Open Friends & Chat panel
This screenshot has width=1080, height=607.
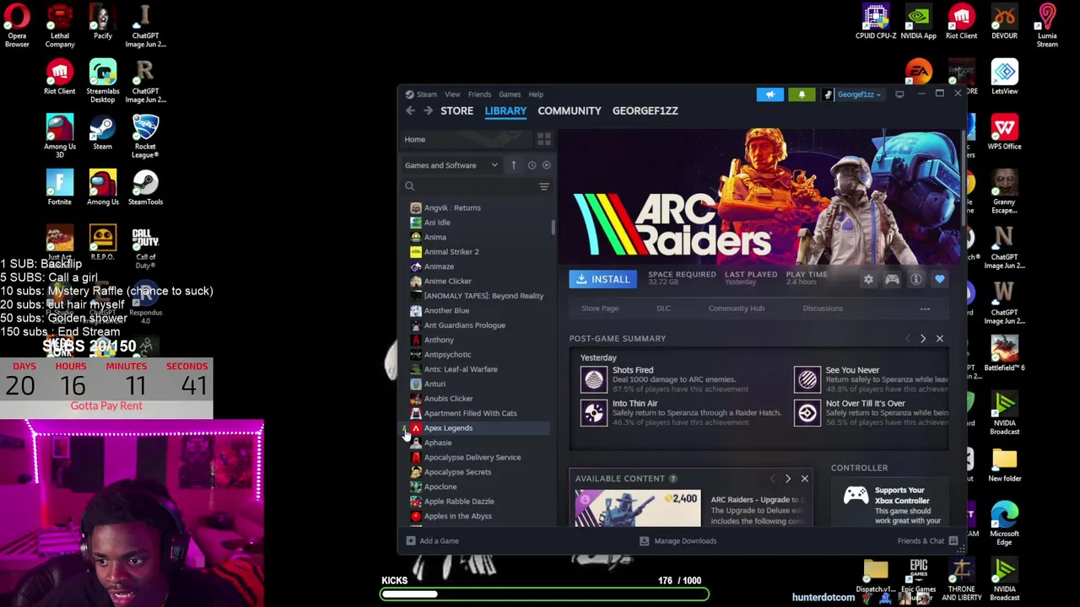(927, 541)
